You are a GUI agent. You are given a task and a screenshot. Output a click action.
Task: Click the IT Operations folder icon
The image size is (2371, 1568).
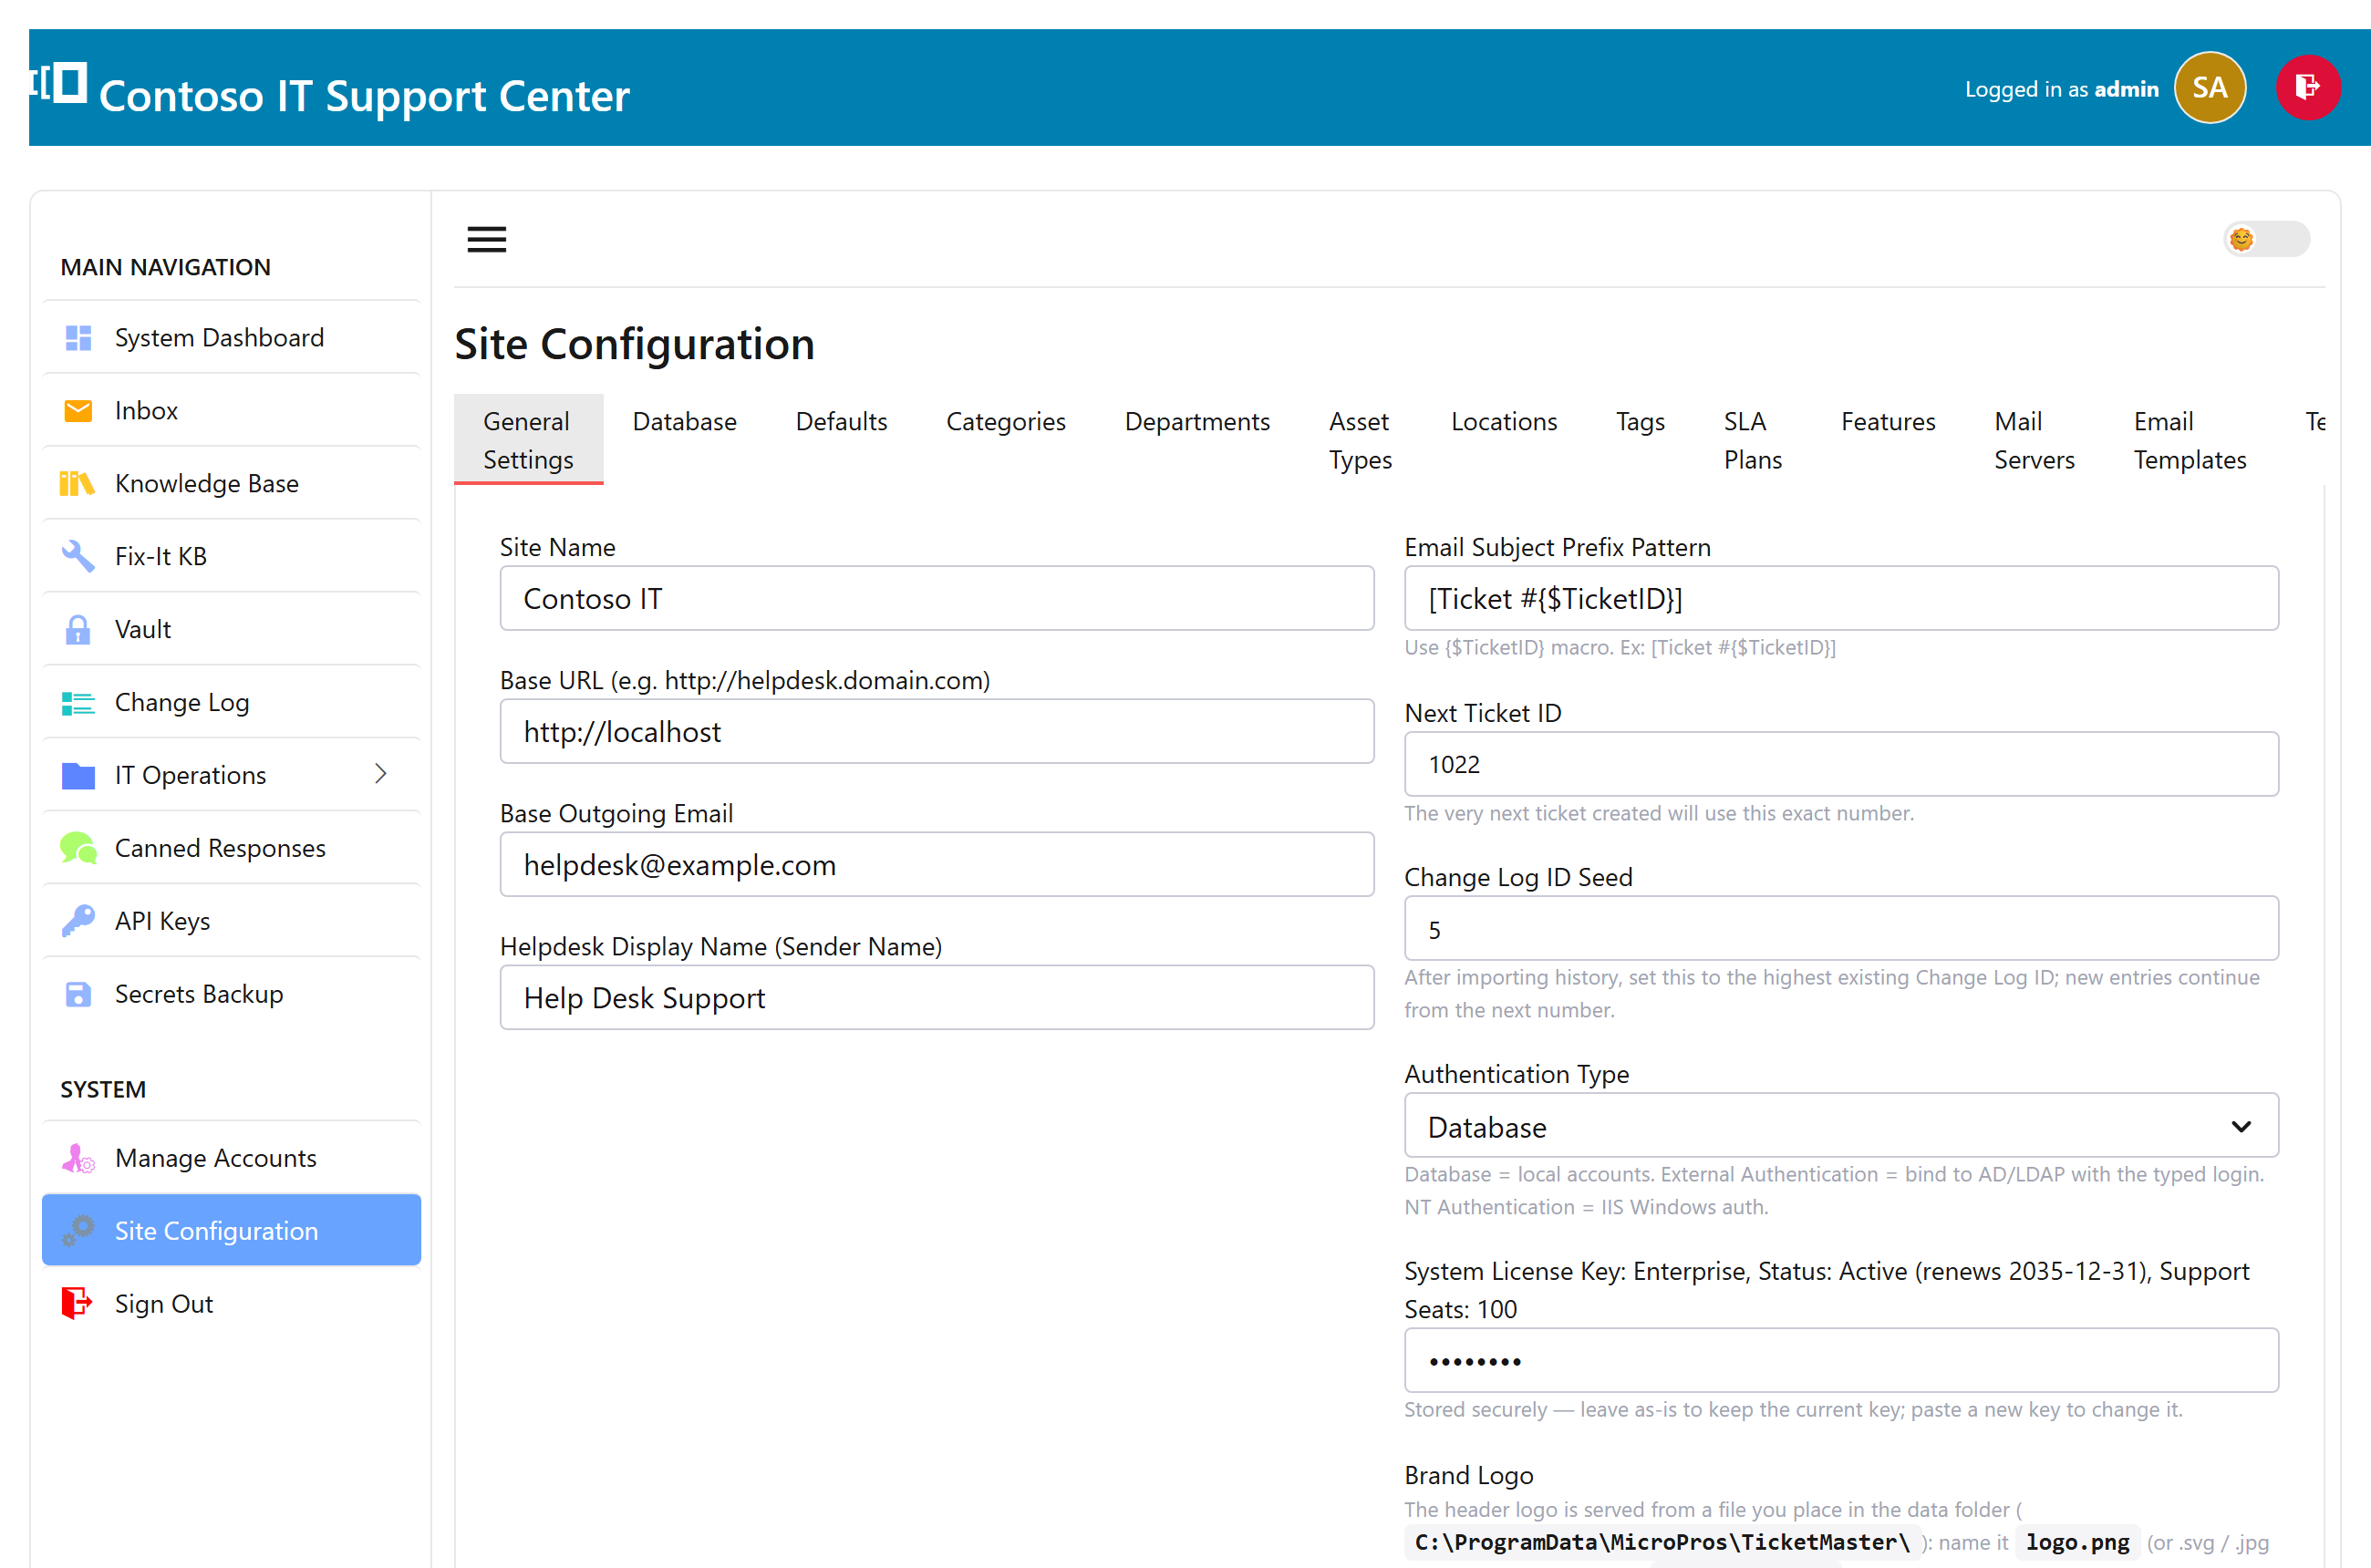[x=78, y=776]
